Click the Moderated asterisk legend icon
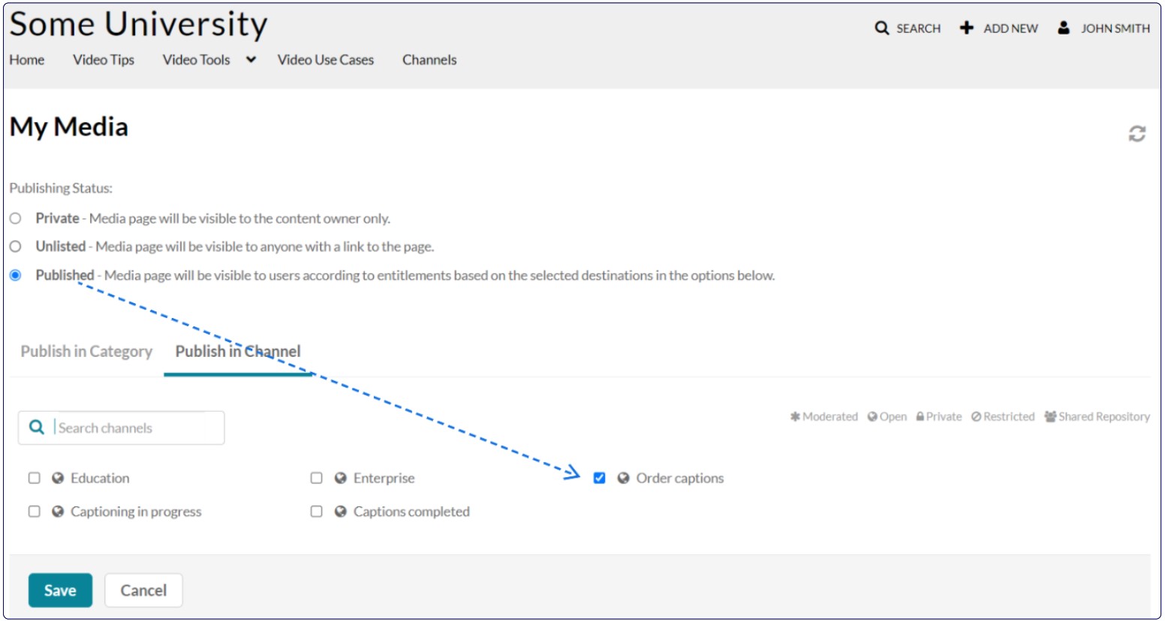This screenshot has width=1165, height=621. tap(795, 416)
